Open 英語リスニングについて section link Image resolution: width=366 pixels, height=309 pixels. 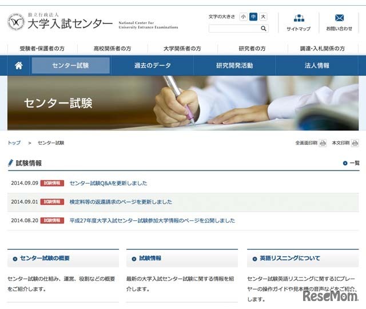tap(290, 258)
